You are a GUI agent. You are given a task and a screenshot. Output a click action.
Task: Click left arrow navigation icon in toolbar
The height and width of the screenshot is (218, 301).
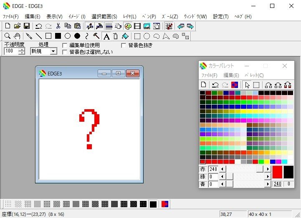(181, 26)
